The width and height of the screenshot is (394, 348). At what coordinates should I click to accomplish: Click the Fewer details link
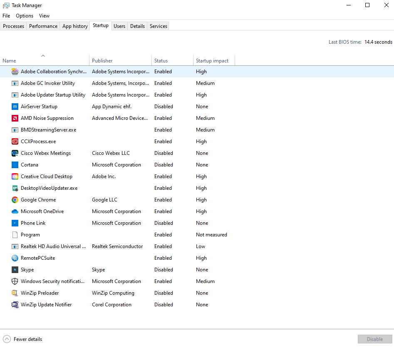point(27,339)
